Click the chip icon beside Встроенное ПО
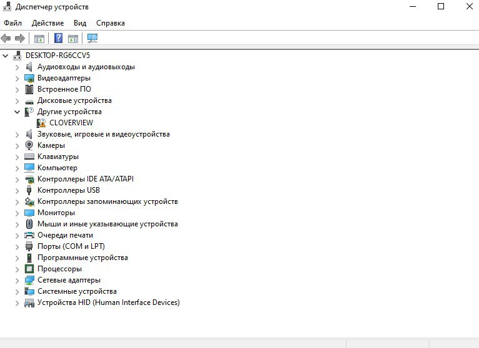Screen dimensions: 479x348 click(x=29, y=89)
